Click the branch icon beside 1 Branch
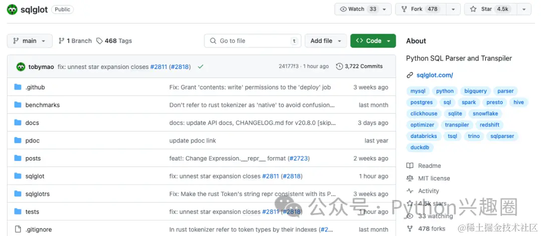541x236 pixels. point(62,40)
